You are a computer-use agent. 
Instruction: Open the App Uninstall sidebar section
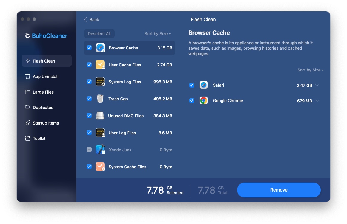click(x=47, y=76)
